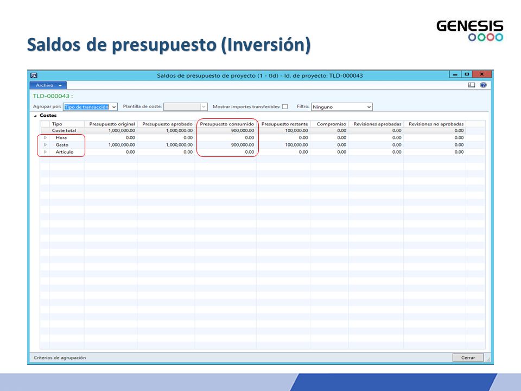Click Presupuesto consumido column header

[227, 124]
